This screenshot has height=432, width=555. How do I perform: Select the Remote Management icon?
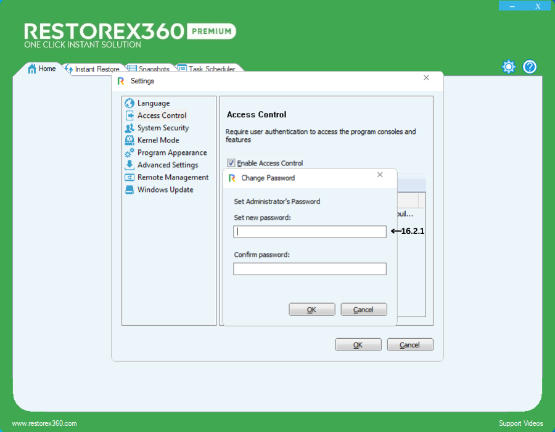click(x=129, y=178)
